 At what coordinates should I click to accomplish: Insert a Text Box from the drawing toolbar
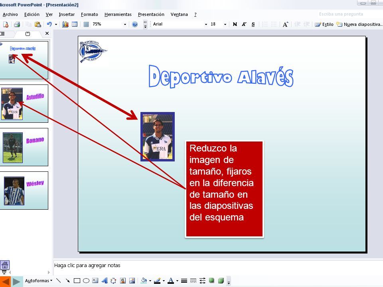[x=95, y=281]
